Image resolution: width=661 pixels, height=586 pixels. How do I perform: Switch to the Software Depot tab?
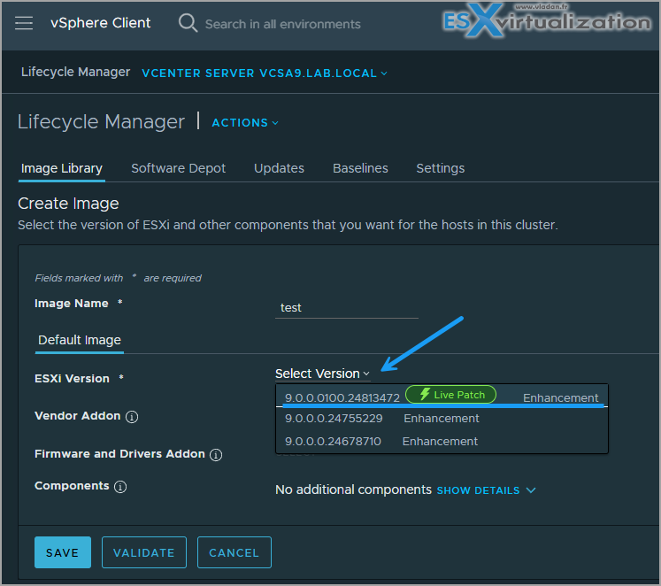179,169
